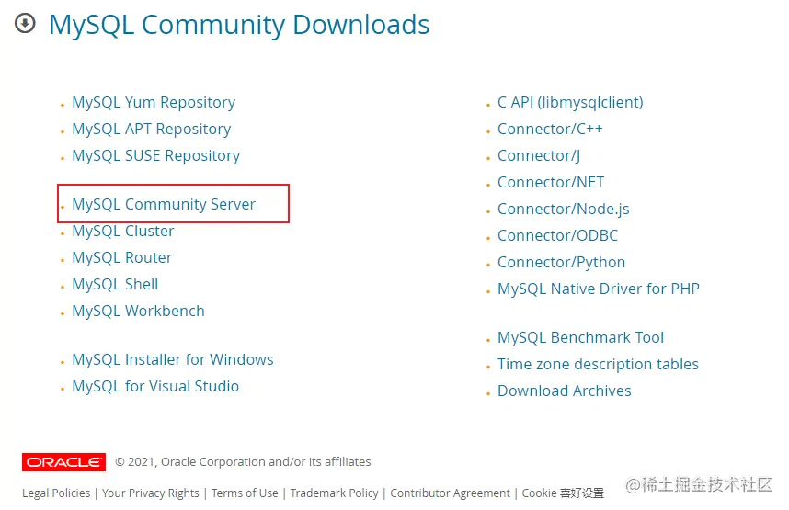Open the Connector/J link
Screen dimensions: 789x510
539,155
